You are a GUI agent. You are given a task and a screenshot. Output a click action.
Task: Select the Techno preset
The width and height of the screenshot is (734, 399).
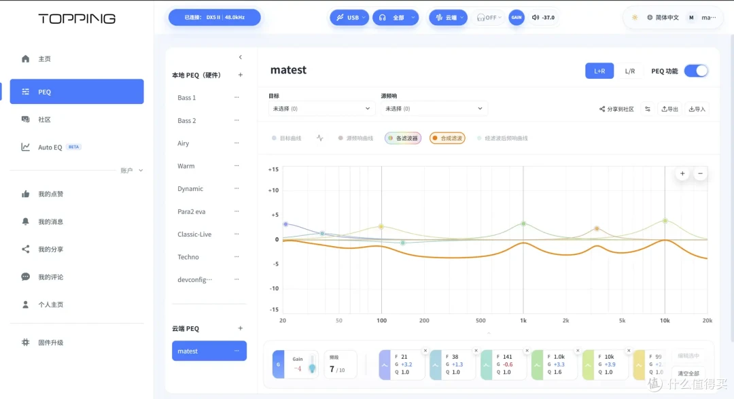188,257
